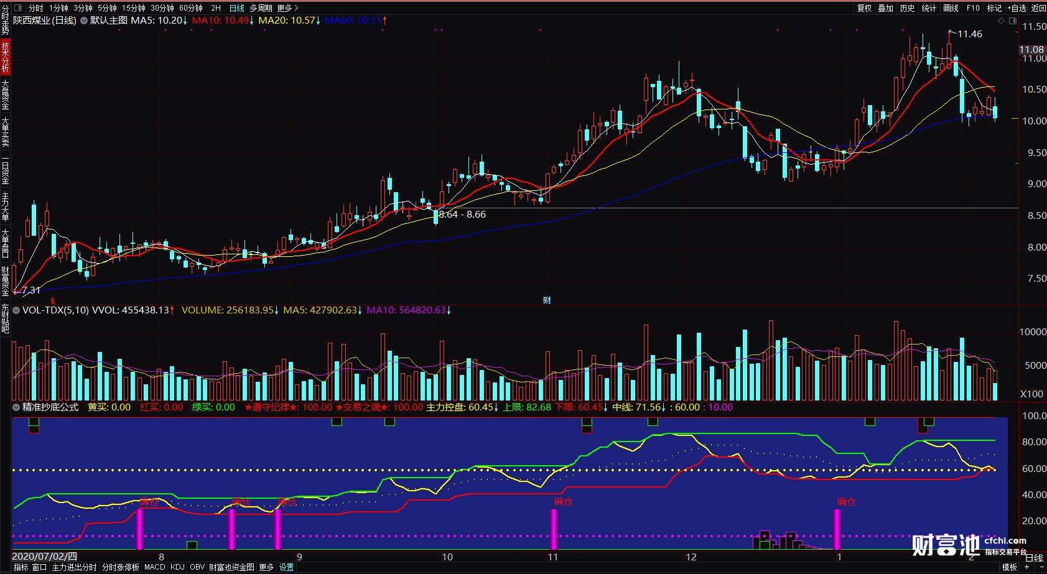Open the 默认主图 indicator dropdown circle
Screen dimensions: 1047x574
click(x=84, y=21)
